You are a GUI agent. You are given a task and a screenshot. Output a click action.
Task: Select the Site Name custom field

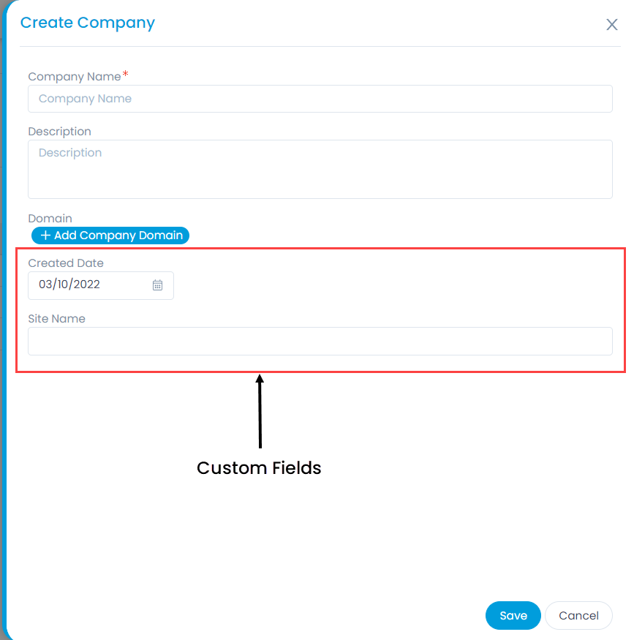(320, 342)
